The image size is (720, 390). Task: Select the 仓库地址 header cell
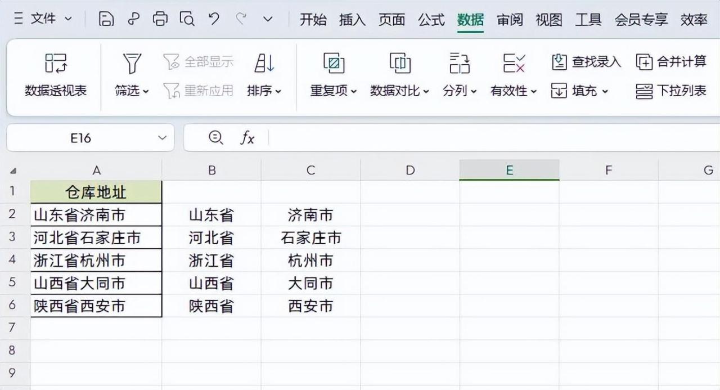click(96, 192)
